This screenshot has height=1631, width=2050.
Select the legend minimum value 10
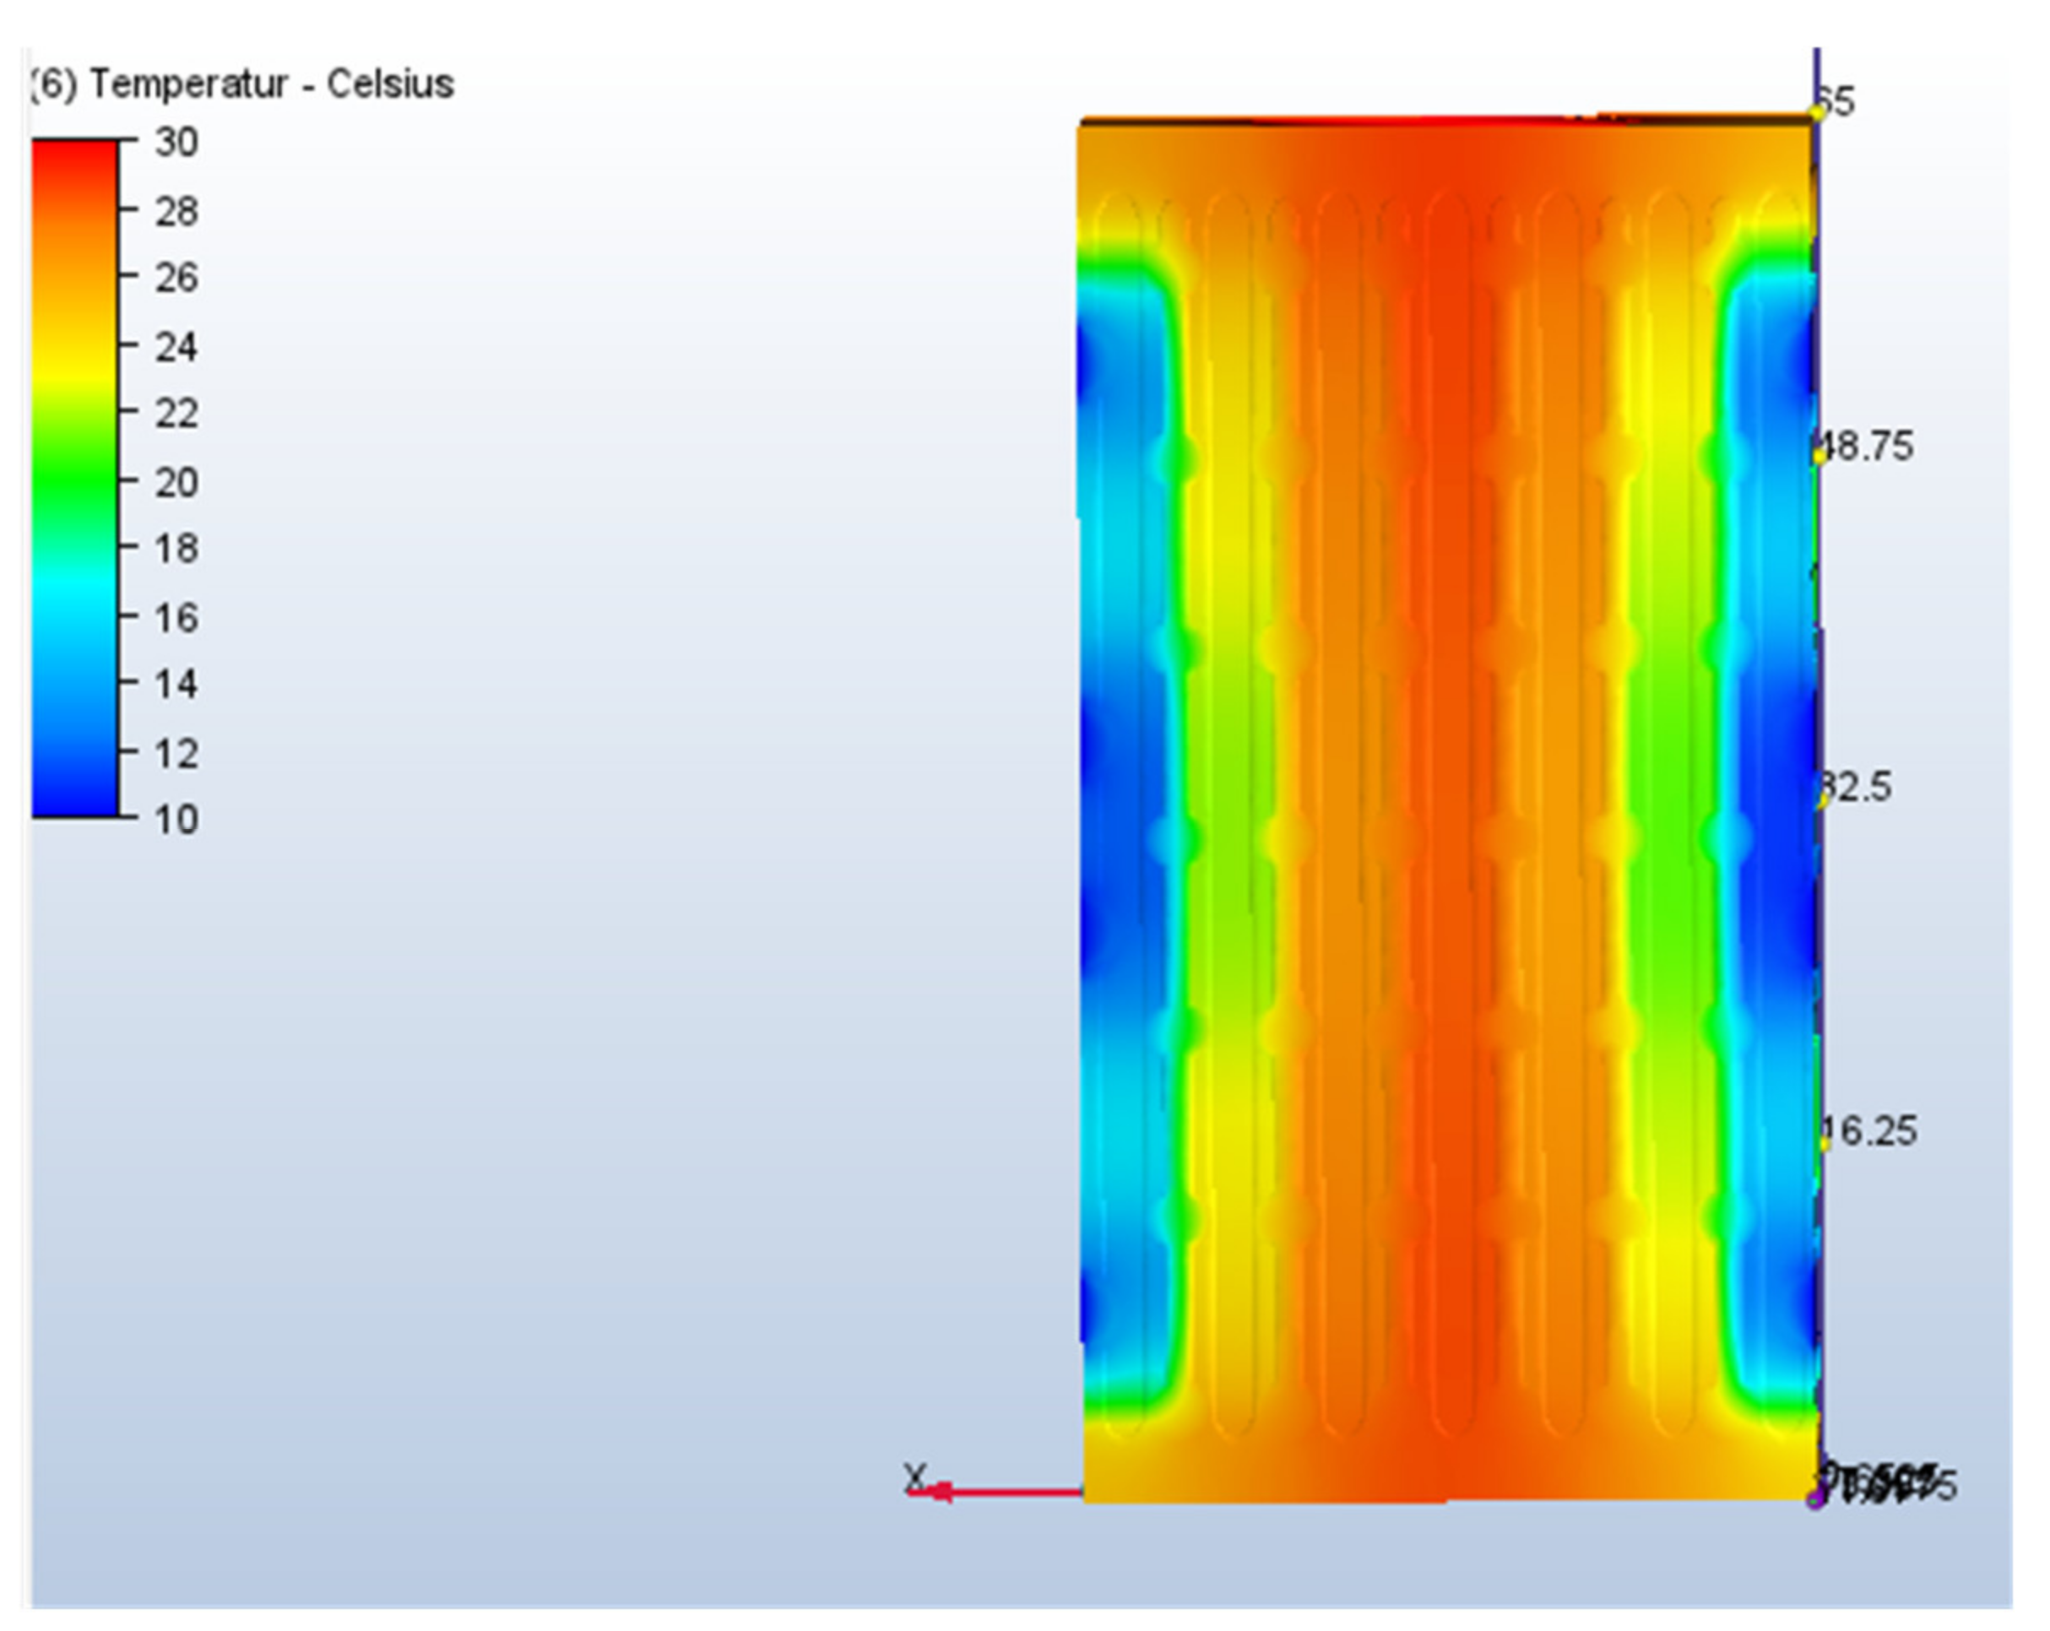pos(176,820)
